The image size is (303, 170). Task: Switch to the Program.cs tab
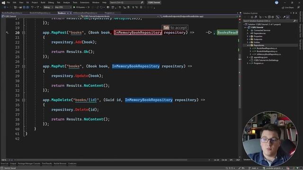(x=109, y=13)
